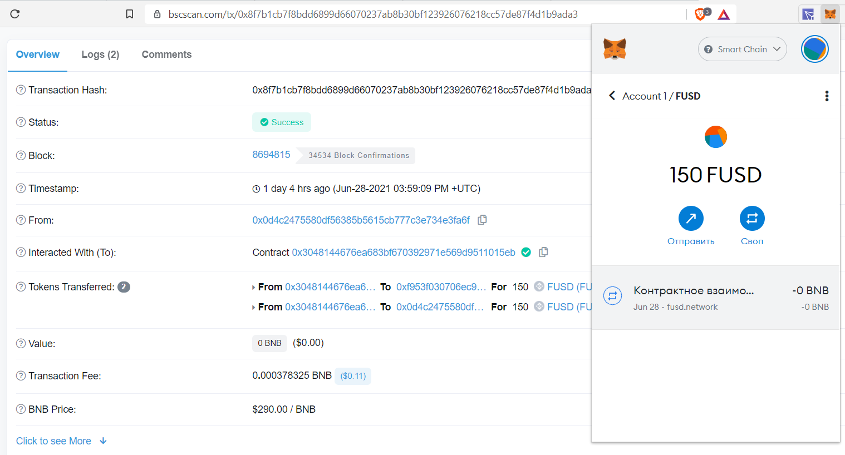Expand Click to see More details
The image size is (845, 455).
[61, 441]
